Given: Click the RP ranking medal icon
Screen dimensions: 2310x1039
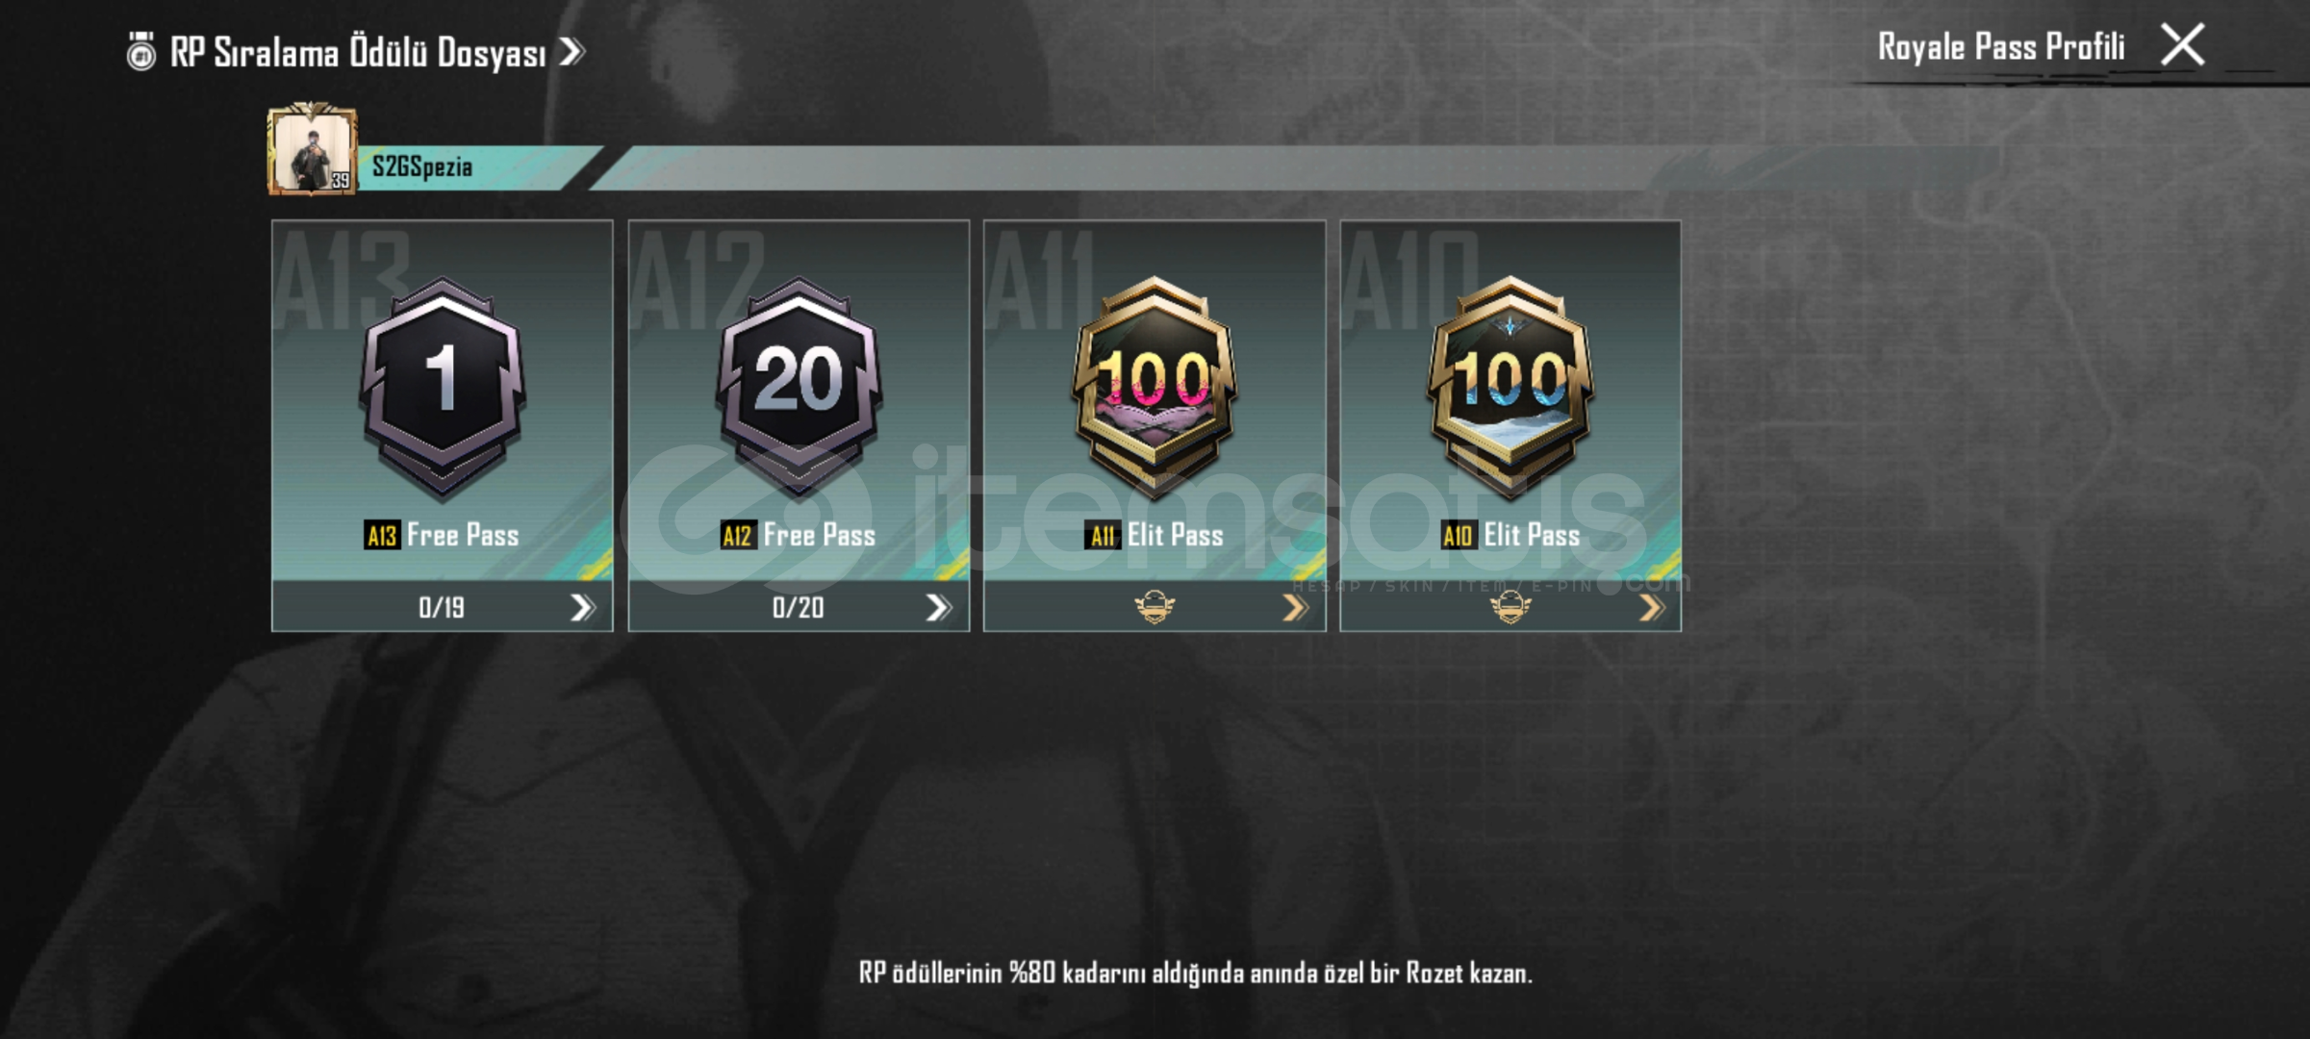Looking at the screenshot, I should (x=141, y=51).
